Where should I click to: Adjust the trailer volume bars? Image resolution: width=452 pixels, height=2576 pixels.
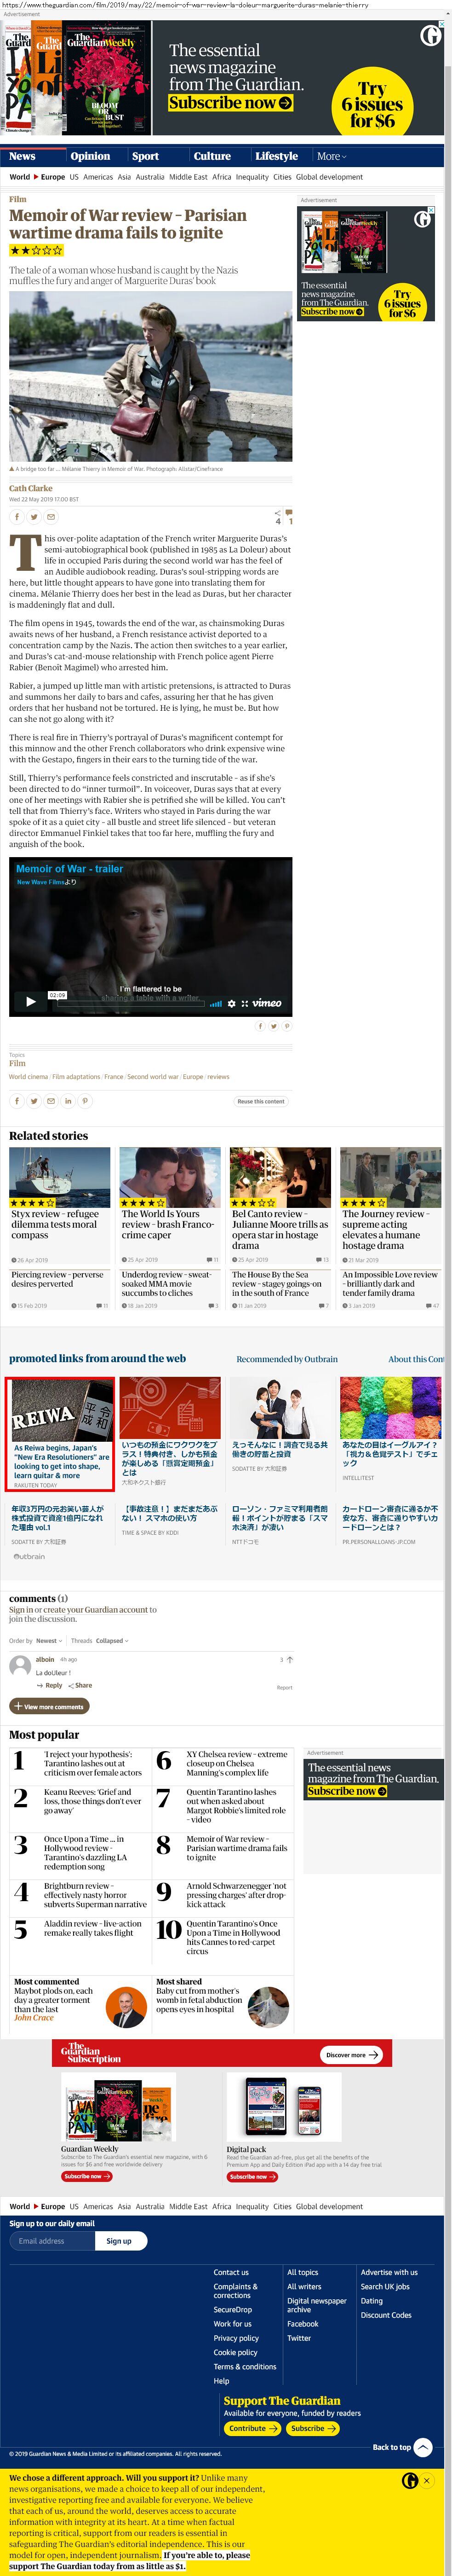(216, 1003)
